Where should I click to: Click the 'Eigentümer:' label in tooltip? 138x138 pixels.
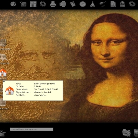pos(23,92)
